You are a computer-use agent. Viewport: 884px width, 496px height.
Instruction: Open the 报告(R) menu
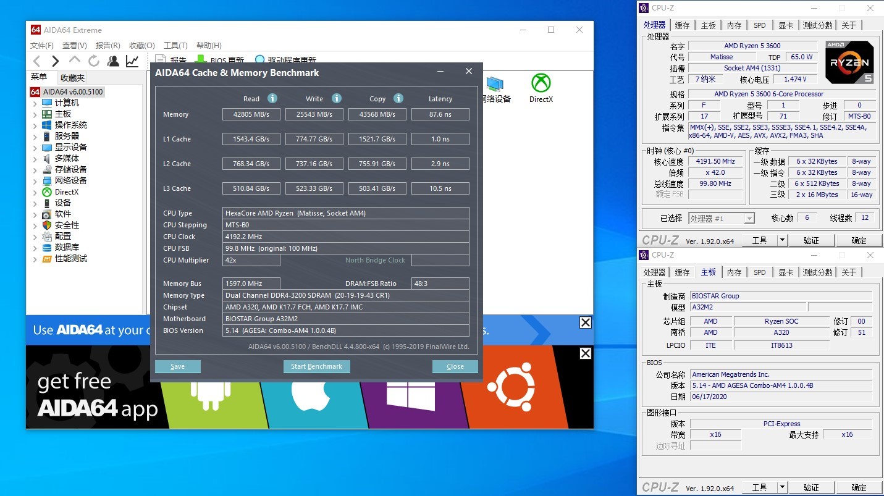[x=107, y=45]
